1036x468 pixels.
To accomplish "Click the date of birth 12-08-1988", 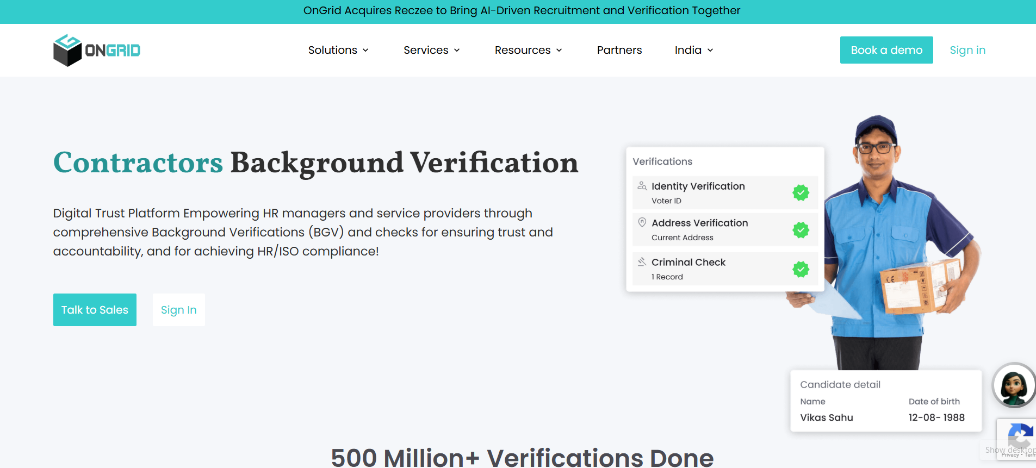I will point(936,417).
